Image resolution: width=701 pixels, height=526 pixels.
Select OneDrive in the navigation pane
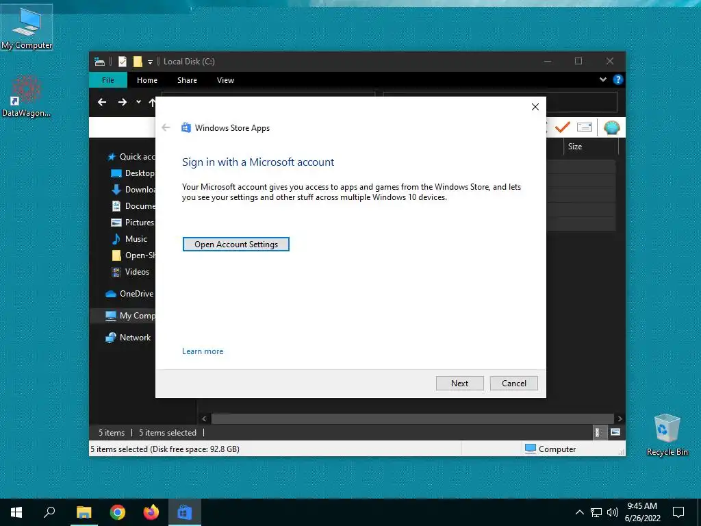tap(129, 294)
